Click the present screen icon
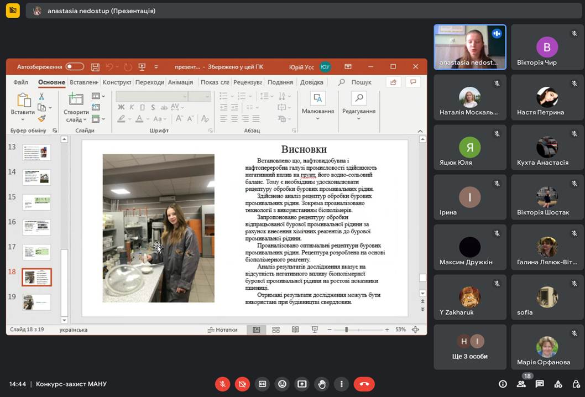 click(x=302, y=384)
